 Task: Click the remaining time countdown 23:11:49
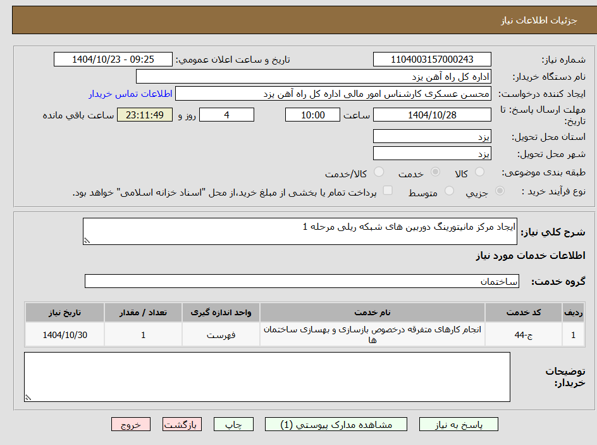point(145,115)
